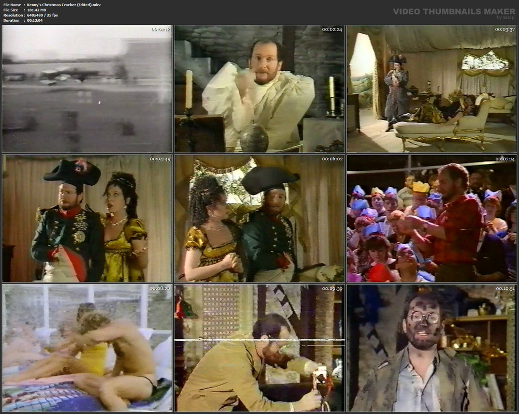Select the thumbnail stamped 00:01:12
Screen dimensions: 519x414
click(x=87, y=88)
